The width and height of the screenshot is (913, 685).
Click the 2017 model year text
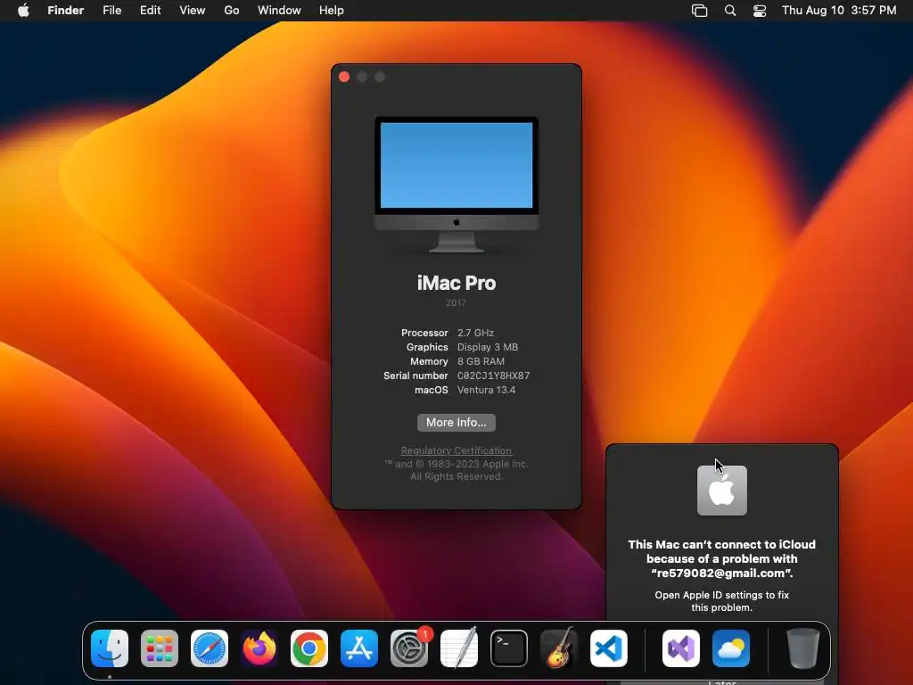456,303
